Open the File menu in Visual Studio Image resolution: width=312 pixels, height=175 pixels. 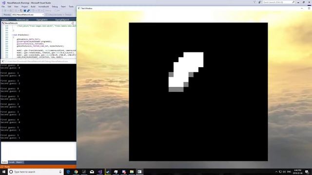pos(3,6)
